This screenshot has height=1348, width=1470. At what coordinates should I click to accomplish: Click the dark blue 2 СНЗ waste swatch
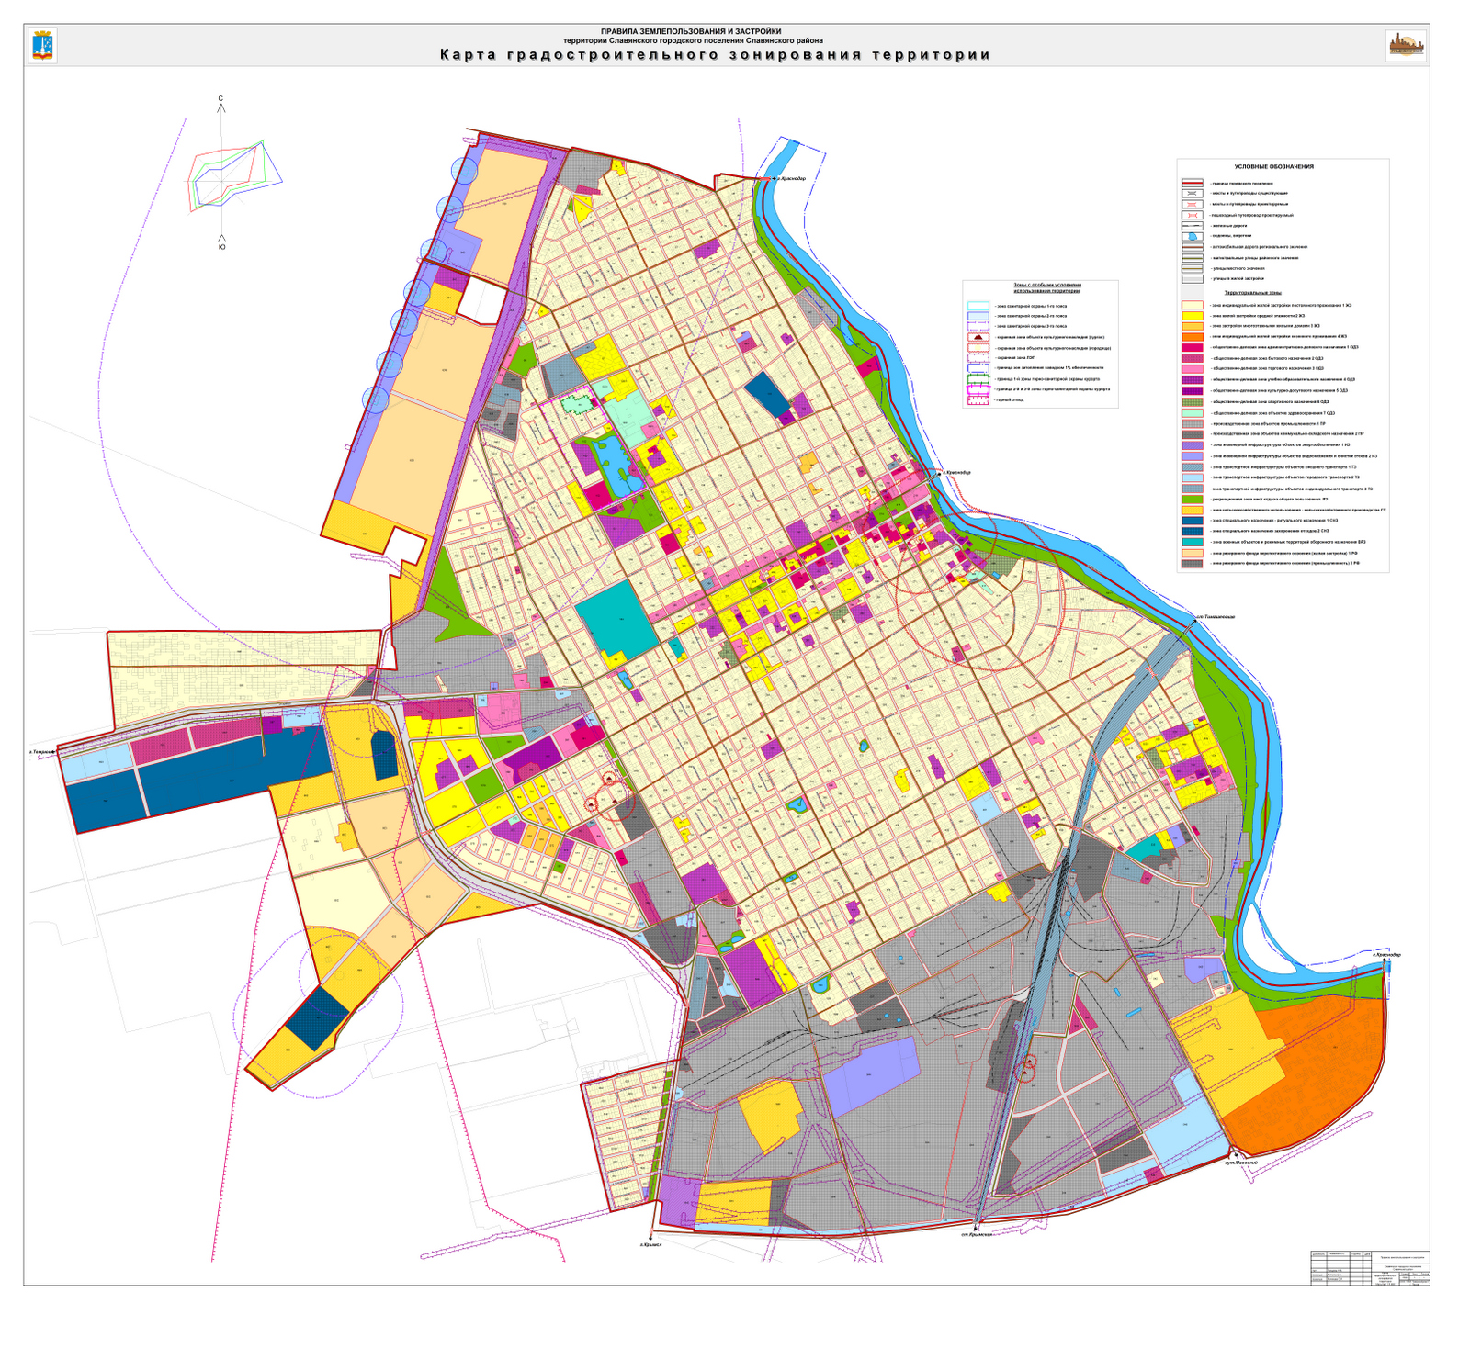[1193, 531]
